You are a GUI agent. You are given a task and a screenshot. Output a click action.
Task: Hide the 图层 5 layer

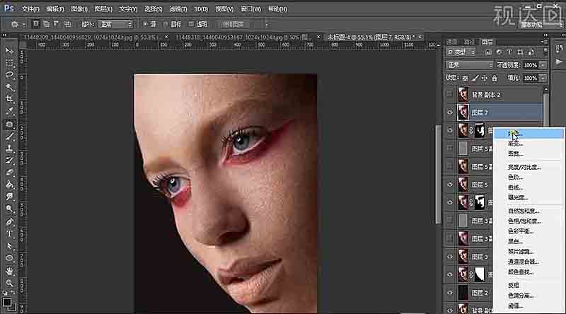(450, 185)
